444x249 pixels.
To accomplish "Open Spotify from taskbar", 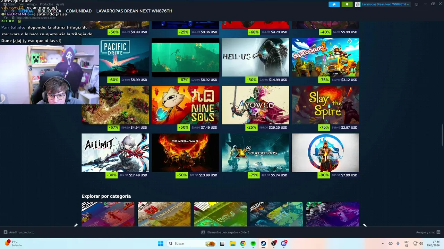I will [x=253, y=243].
